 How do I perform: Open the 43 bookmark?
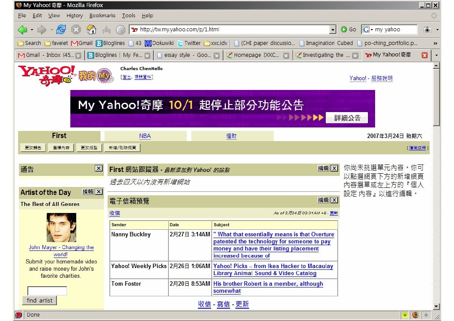click(x=135, y=43)
